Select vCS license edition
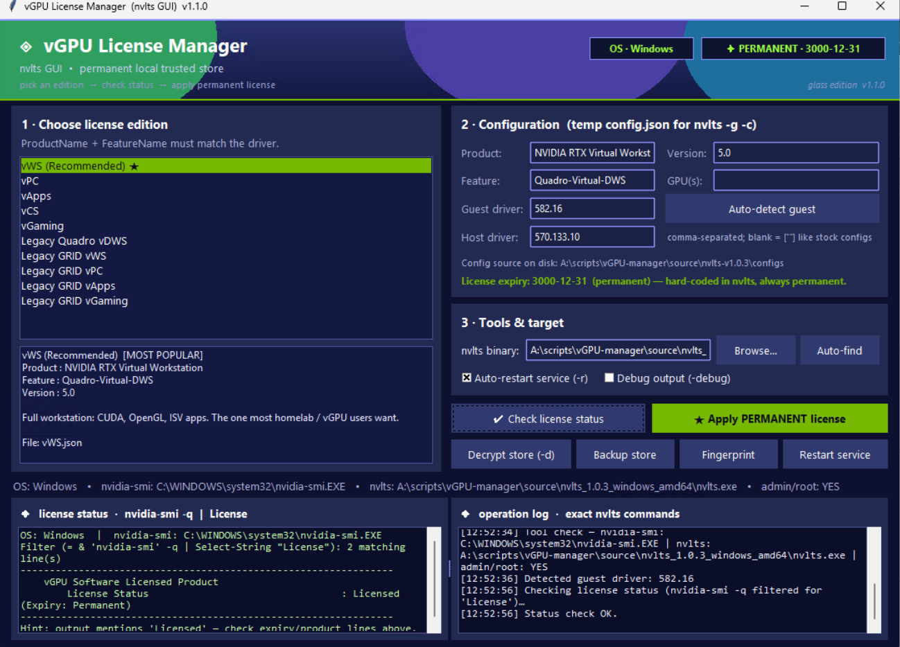Image resolution: width=900 pixels, height=647 pixels. 226,211
